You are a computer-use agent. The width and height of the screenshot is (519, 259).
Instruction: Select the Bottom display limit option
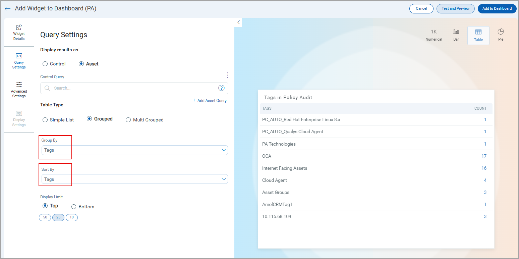point(74,207)
